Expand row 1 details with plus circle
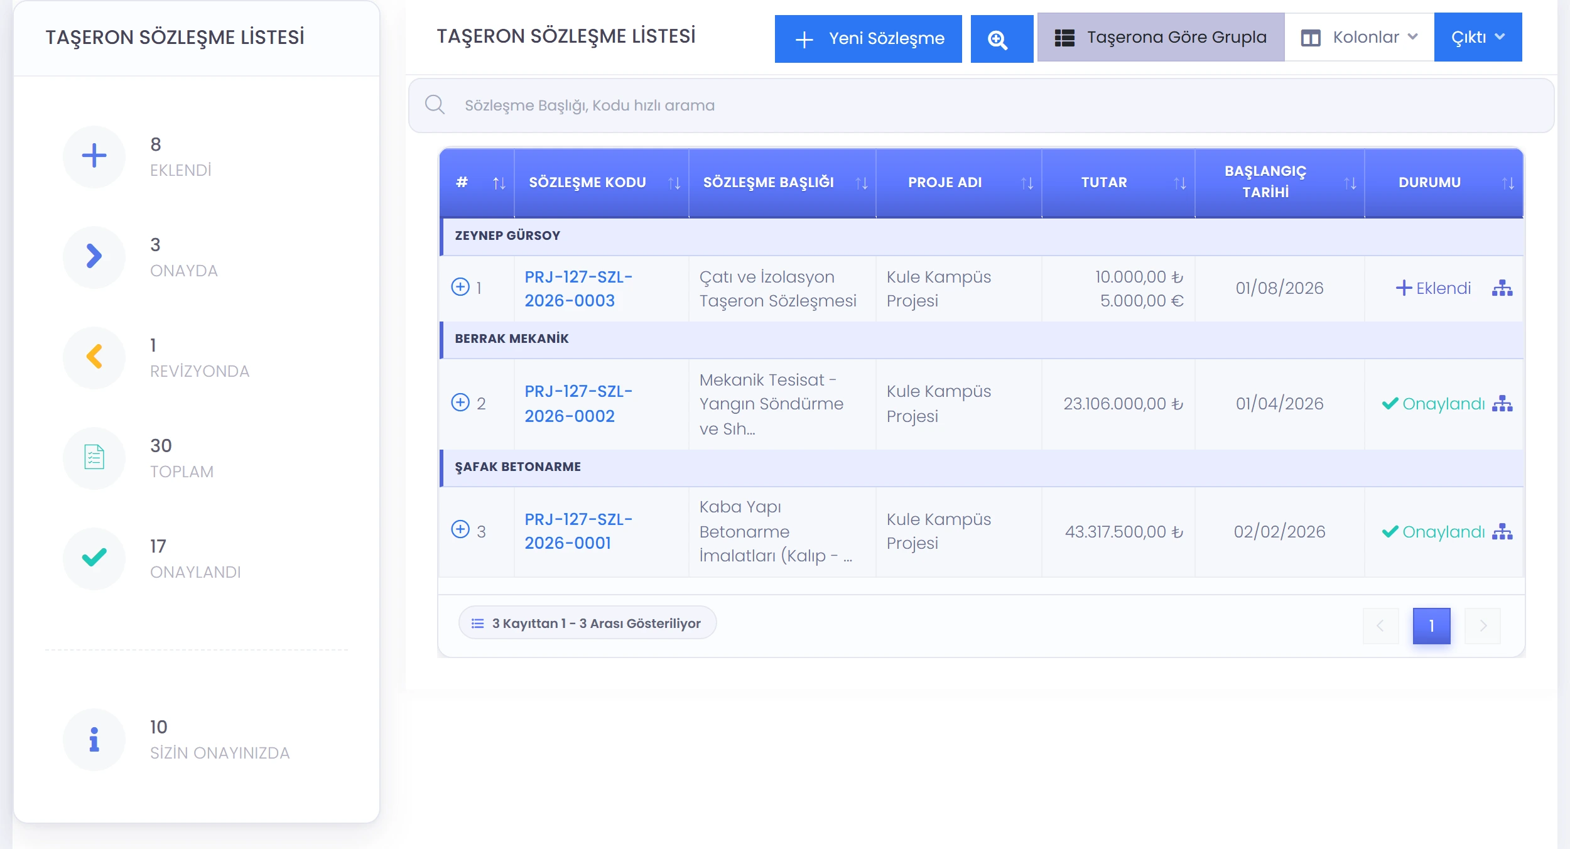 click(460, 287)
